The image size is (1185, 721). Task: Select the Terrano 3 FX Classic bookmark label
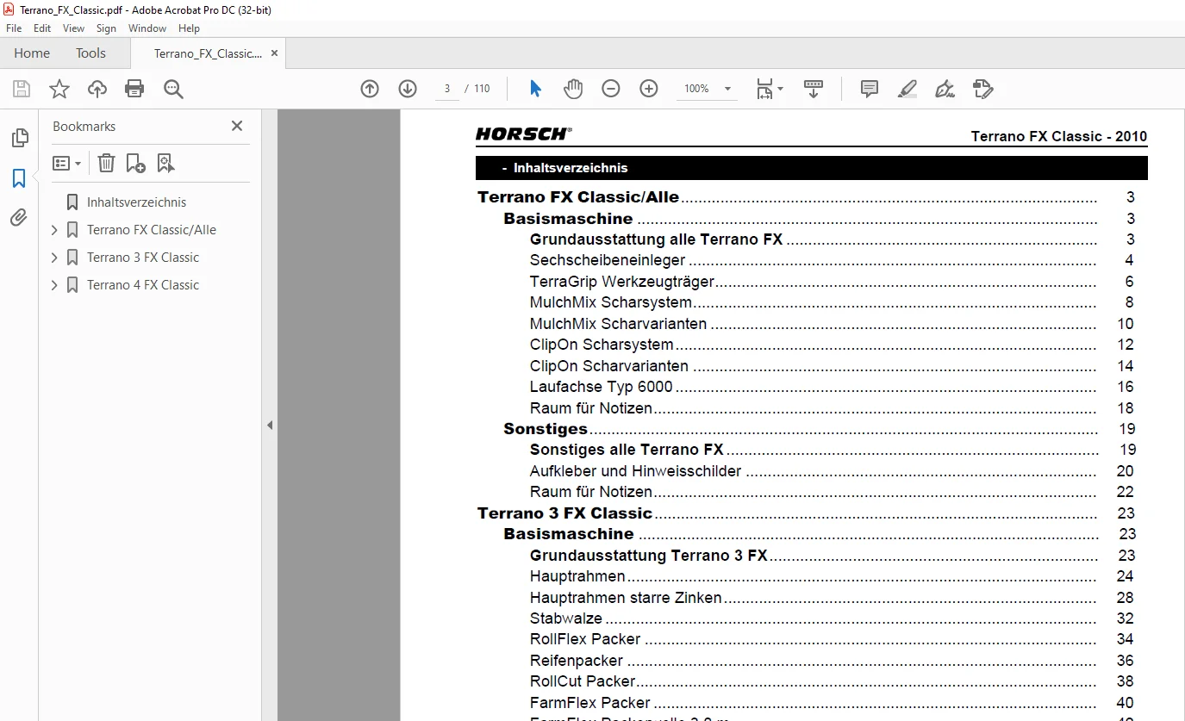[143, 258]
